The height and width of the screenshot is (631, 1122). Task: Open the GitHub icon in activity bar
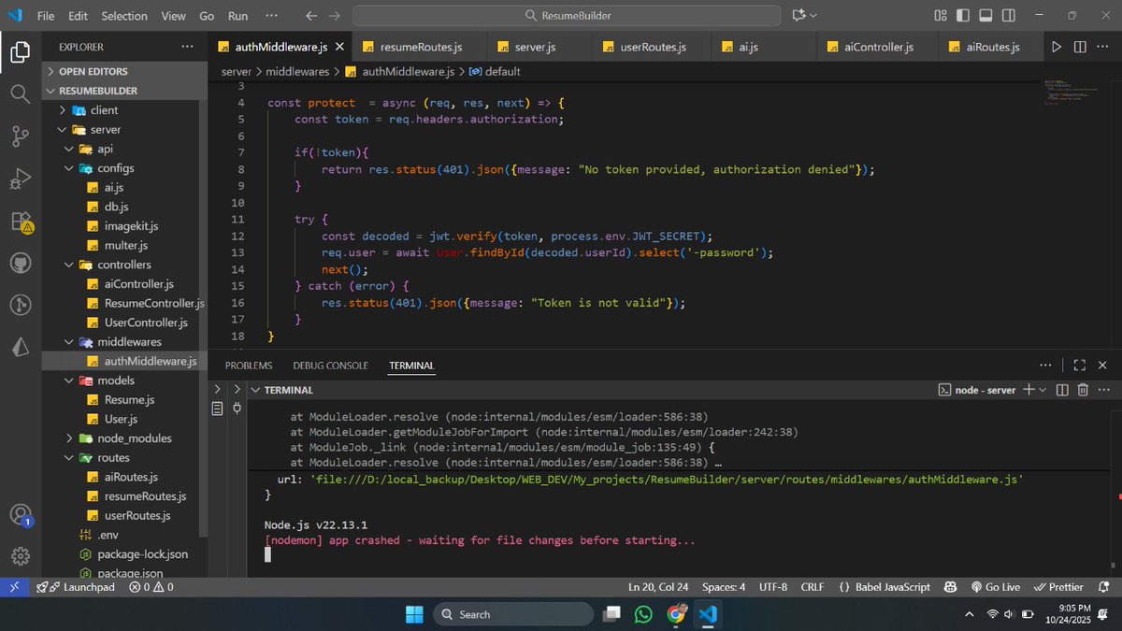[20, 264]
